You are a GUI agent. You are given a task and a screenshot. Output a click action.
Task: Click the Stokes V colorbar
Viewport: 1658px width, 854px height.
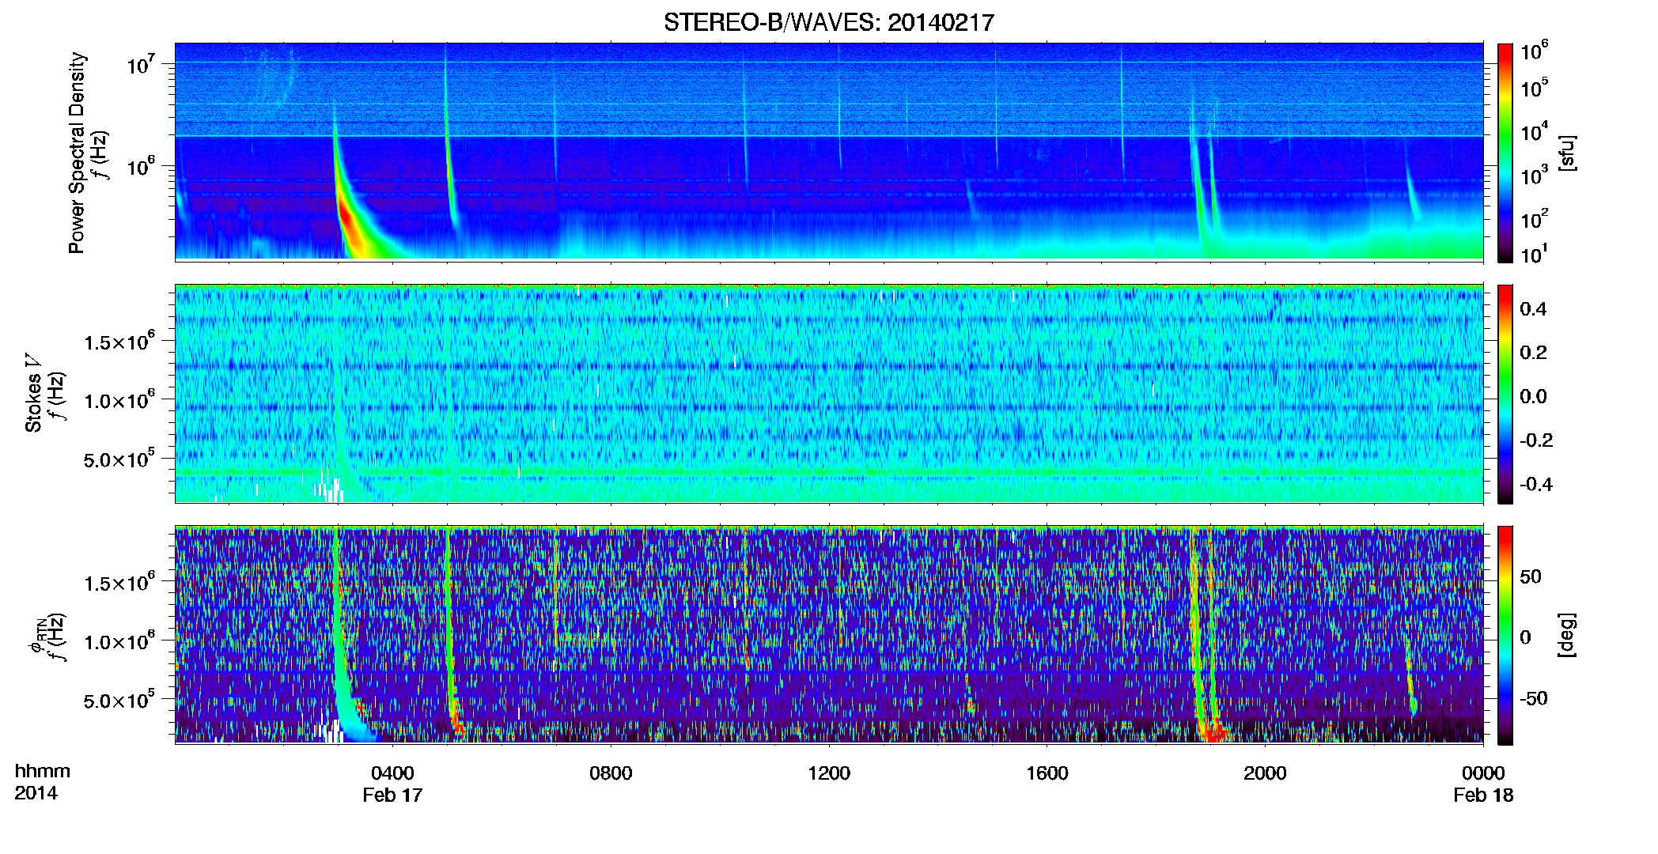point(1505,394)
